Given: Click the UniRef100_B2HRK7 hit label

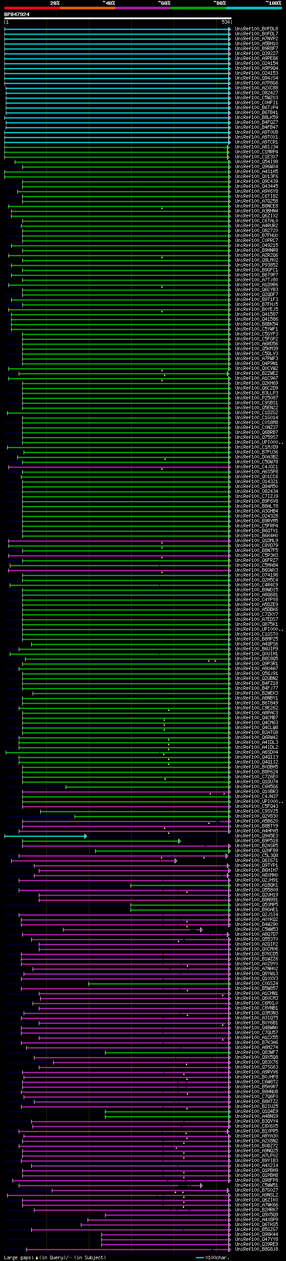Looking at the screenshot, I should tap(256, 1210).
